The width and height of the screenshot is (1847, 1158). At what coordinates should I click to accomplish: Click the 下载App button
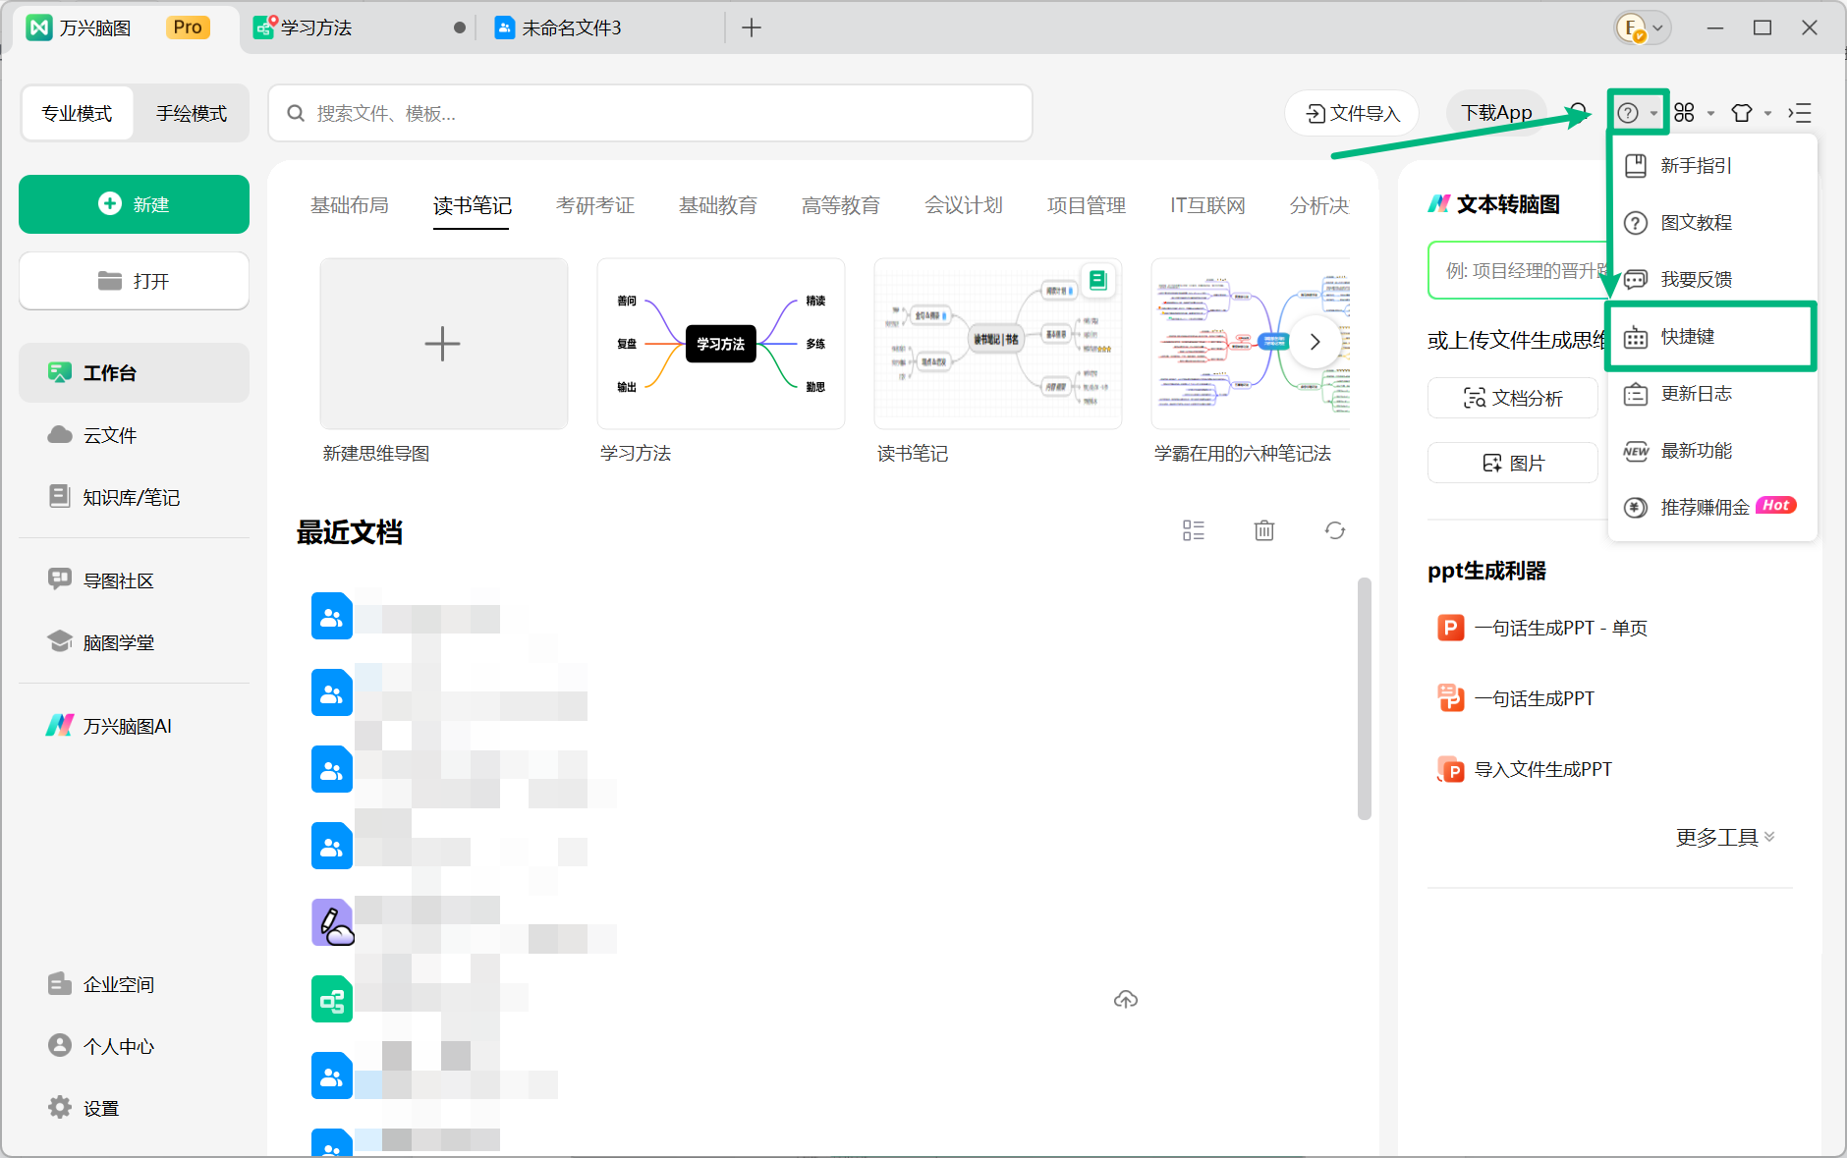(1496, 114)
